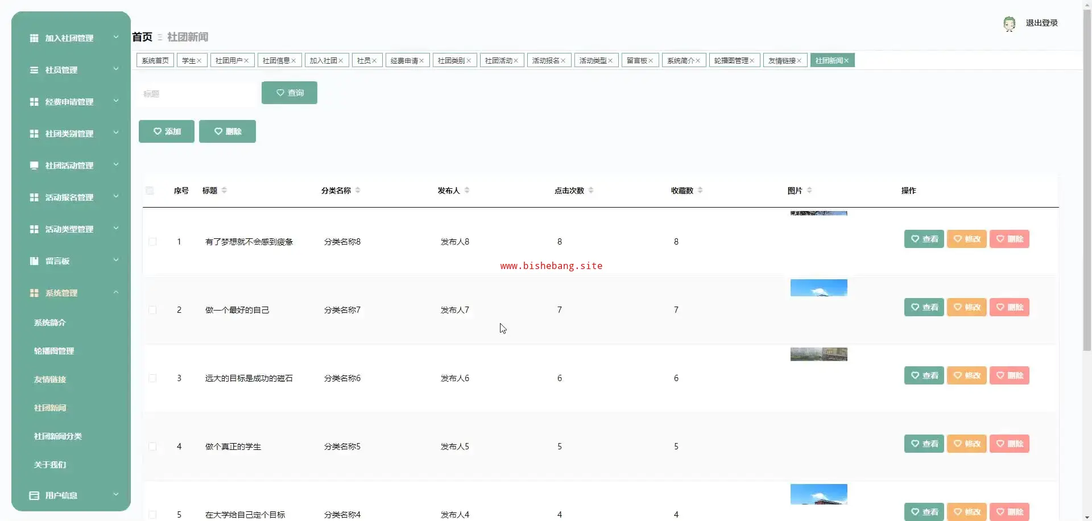
Task: Click the sort arrows on 点击次数 column
Action: (x=591, y=191)
